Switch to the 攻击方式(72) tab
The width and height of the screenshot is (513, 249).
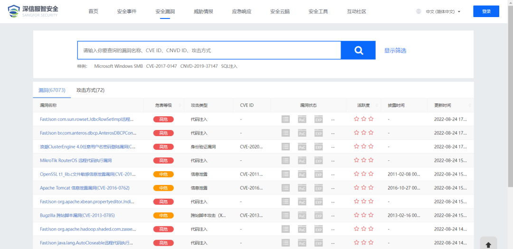pos(90,90)
